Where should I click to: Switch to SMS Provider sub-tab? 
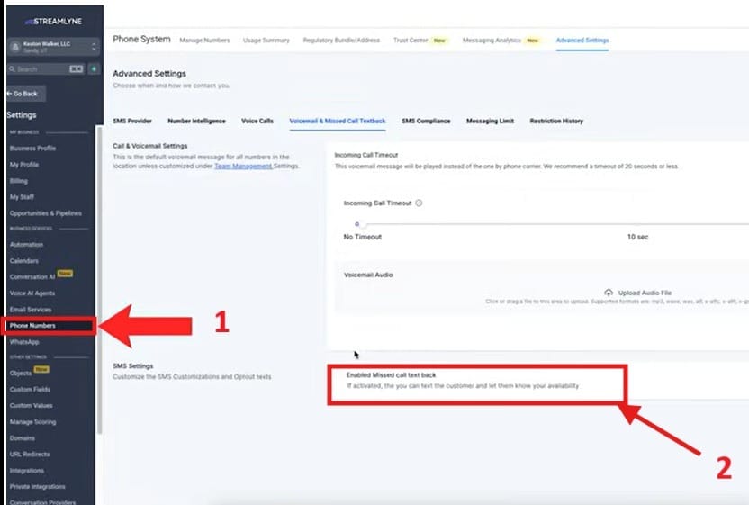pyautogui.click(x=132, y=121)
